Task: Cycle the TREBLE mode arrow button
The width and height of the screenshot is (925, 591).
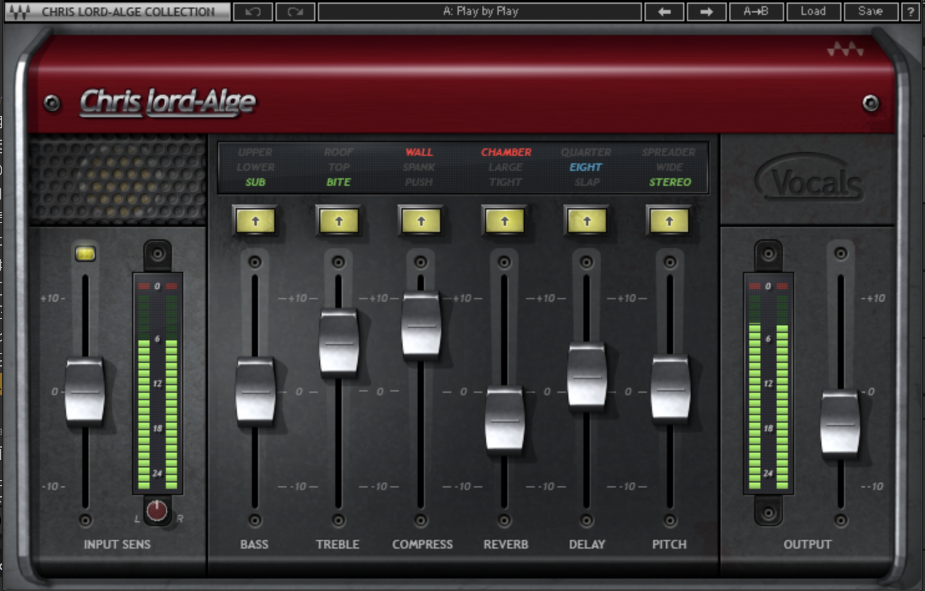Action: click(x=338, y=221)
